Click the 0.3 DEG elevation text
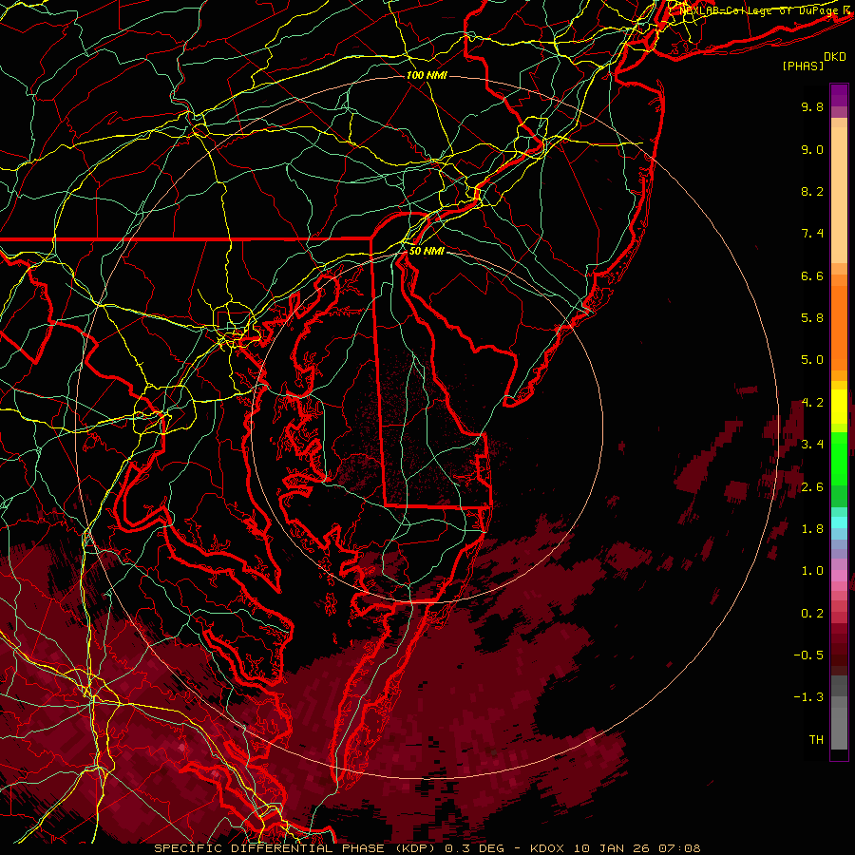This screenshot has height=855, width=855. pyautogui.click(x=474, y=848)
